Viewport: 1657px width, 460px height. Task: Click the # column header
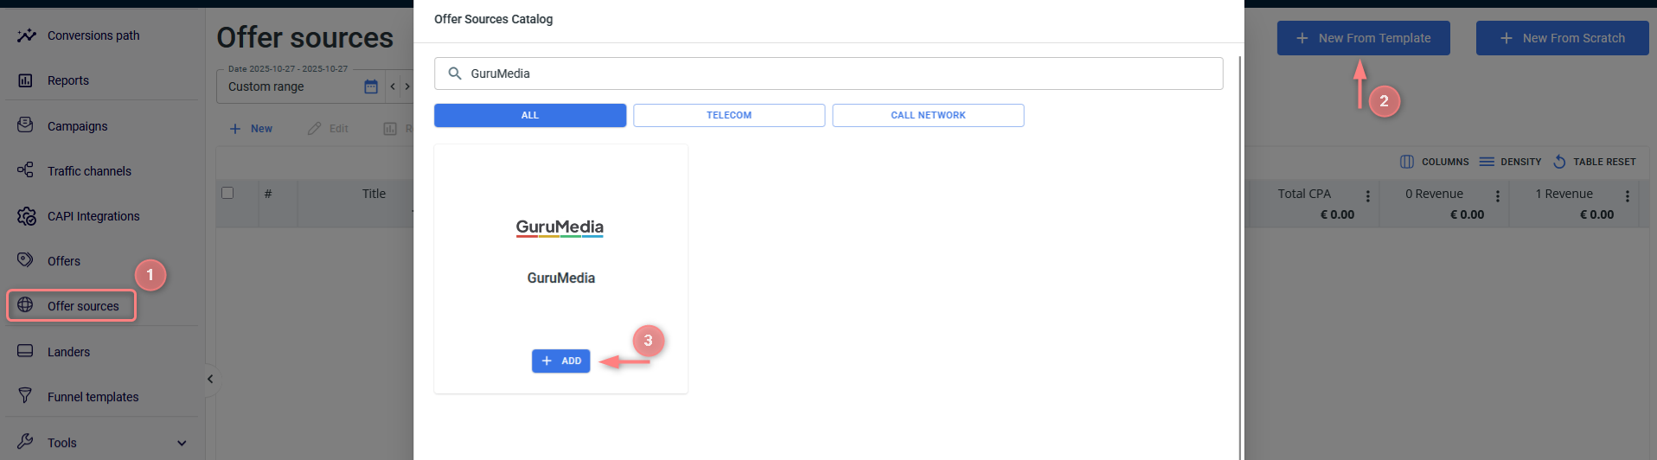pyautogui.click(x=268, y=194)
